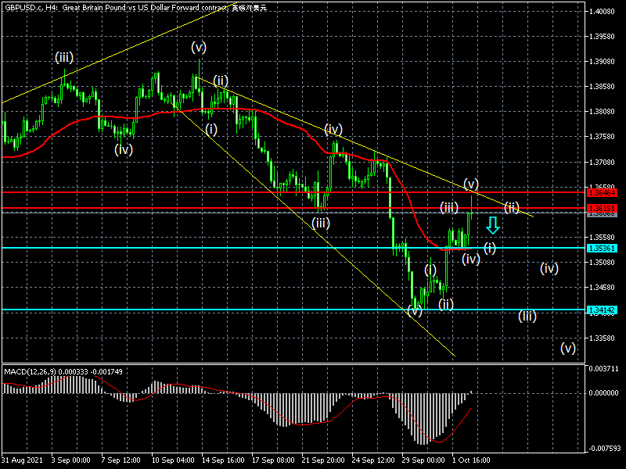Select wave (ii) label at the yellow trendline's end

[x=512, y=207]
